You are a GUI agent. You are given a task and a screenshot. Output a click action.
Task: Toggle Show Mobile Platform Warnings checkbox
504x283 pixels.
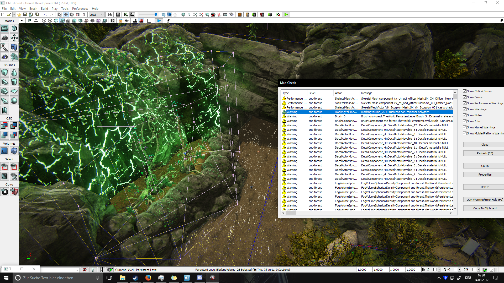pos(465,133)
